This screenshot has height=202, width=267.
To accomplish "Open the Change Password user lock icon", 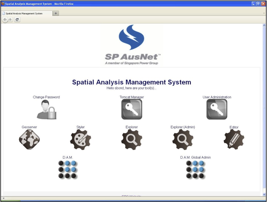I will 46,109.
